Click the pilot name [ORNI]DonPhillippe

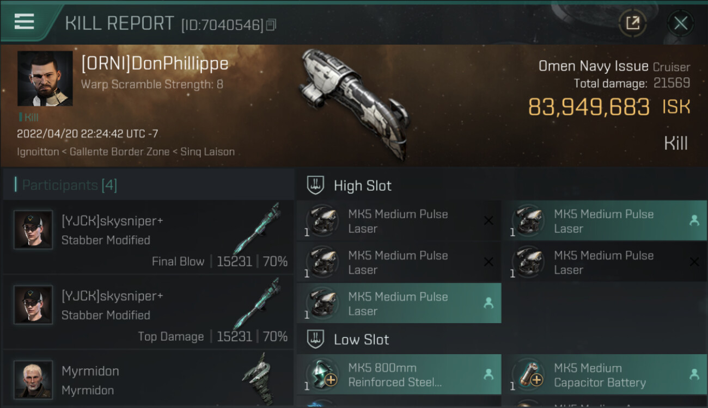[155, 64]
